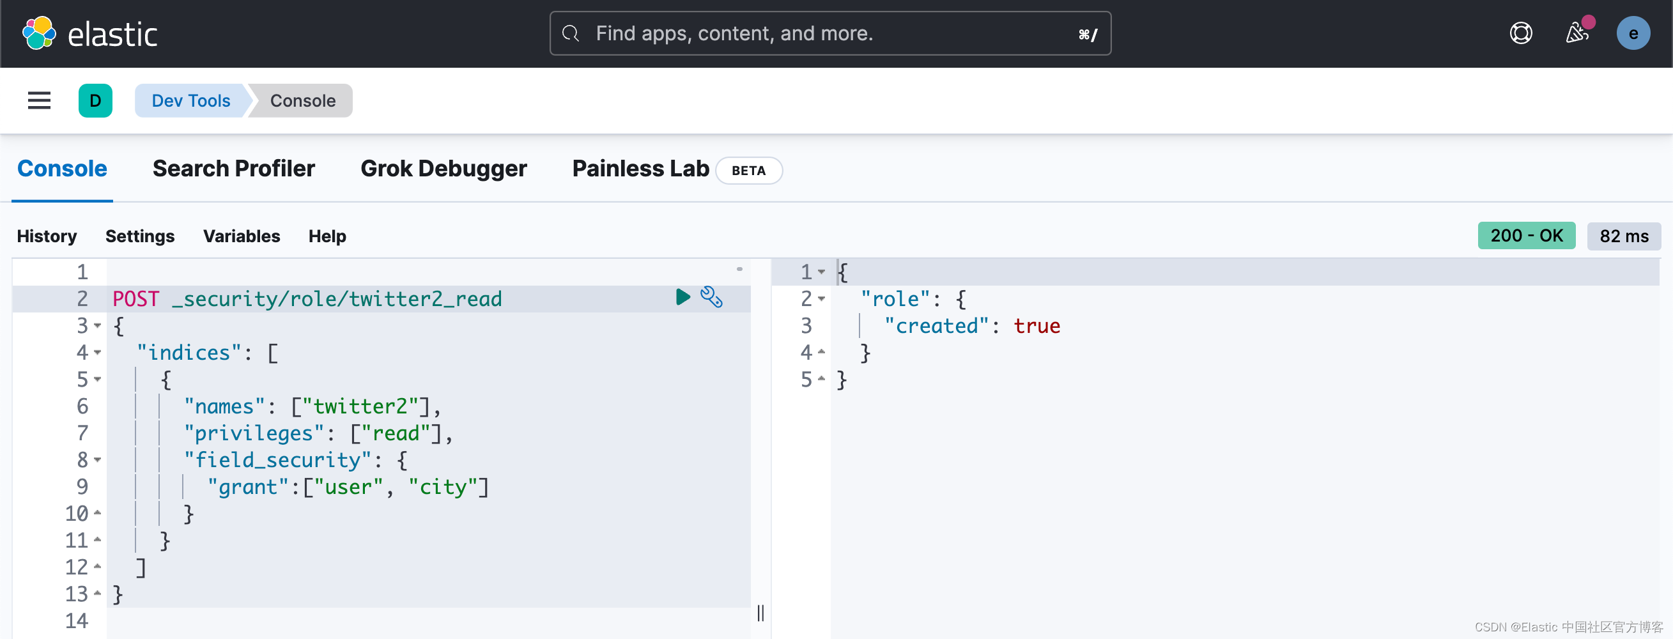Click fold marker on output line 4
The width and height of the screenshot is (1673, 639).
(x=822, y=352)
